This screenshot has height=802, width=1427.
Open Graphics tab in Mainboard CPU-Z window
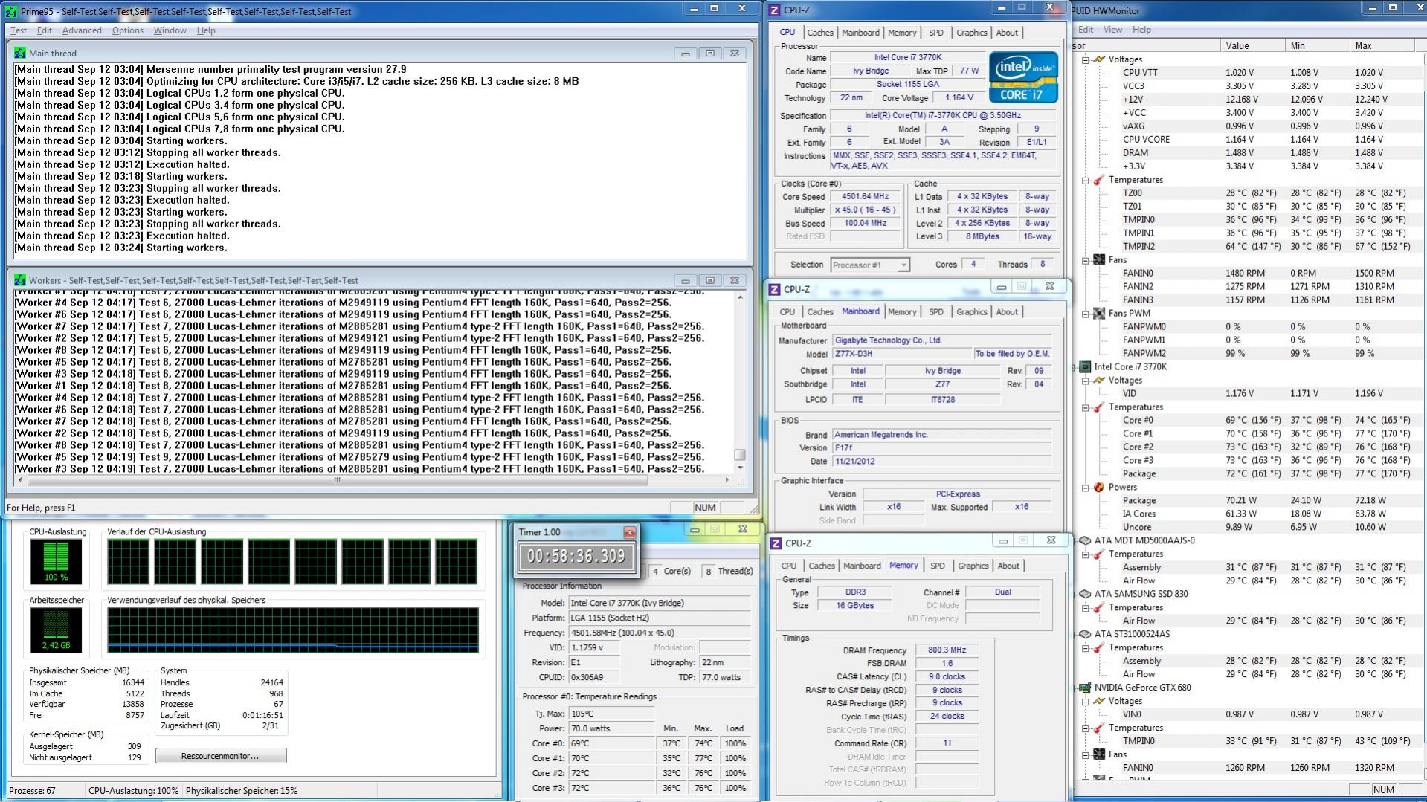[x=971, y=311]
